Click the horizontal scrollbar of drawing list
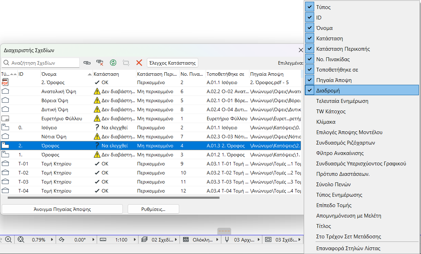 (x=113, y=198)
